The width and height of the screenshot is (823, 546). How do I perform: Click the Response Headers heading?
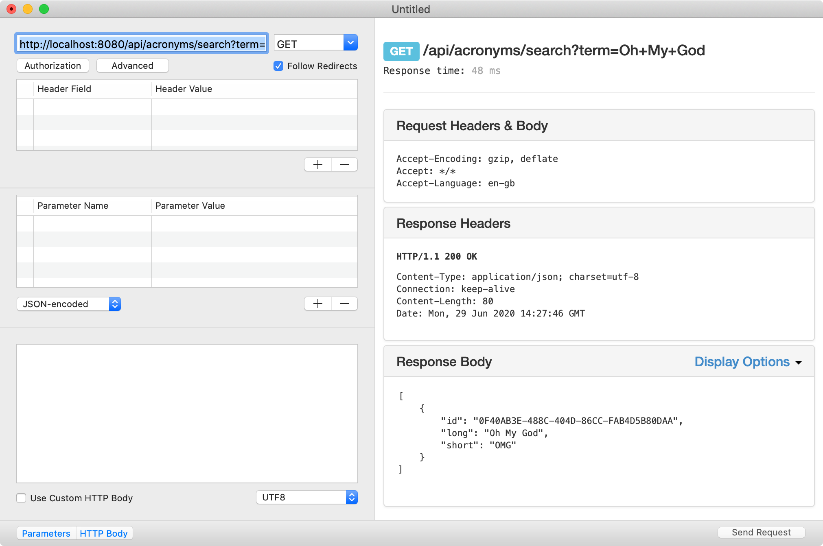click(x=453, y=223)
